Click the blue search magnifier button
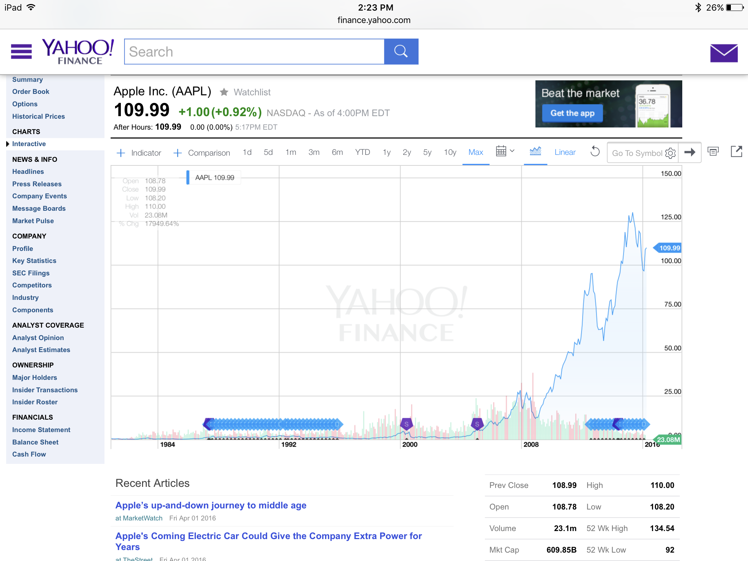Screen dimensions: 748x561 [x=401, y=51]
